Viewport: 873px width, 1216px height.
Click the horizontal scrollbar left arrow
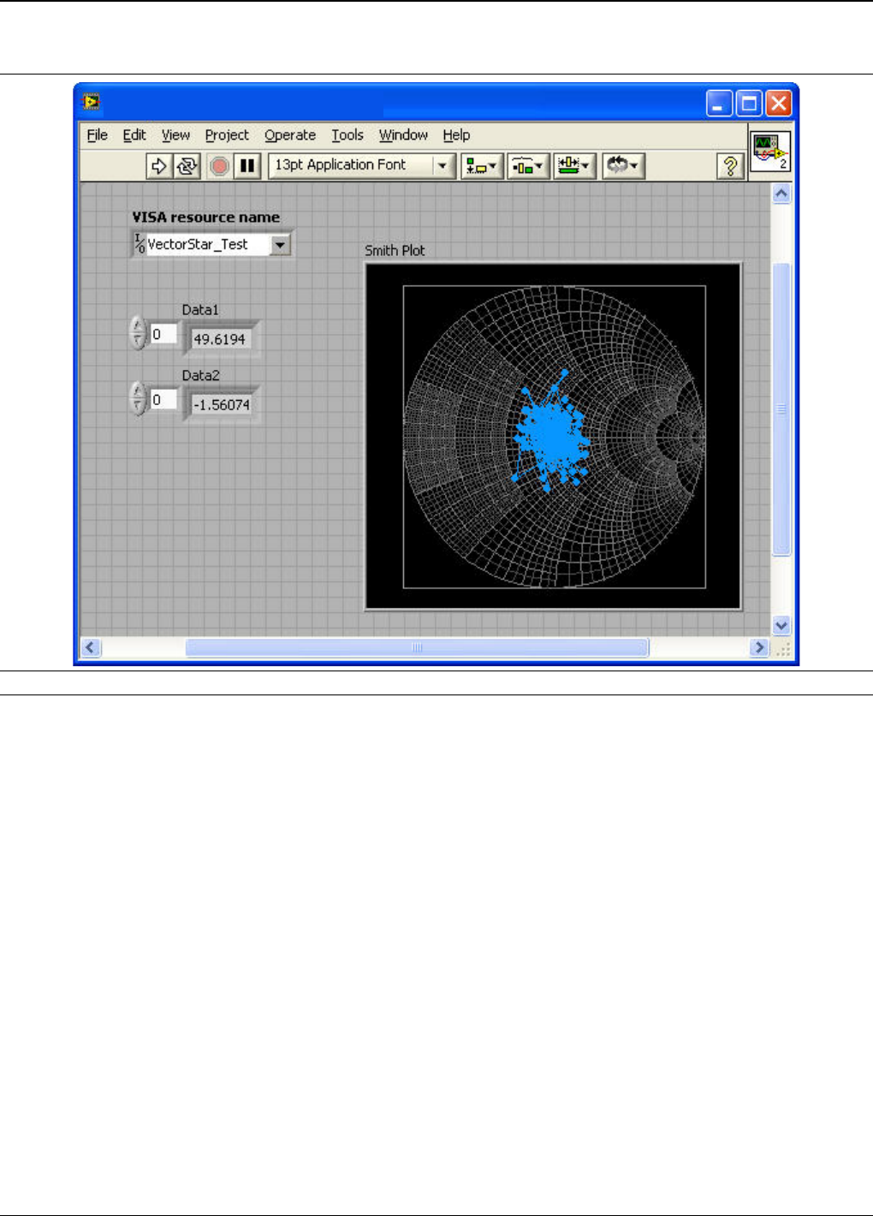click(90, 647)
